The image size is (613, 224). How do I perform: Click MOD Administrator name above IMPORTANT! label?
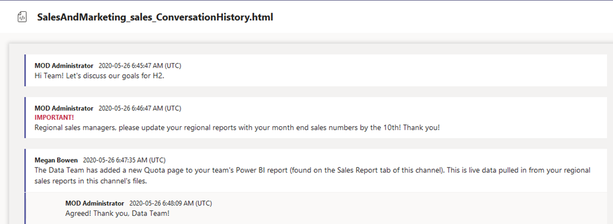(x=64, y=108)
